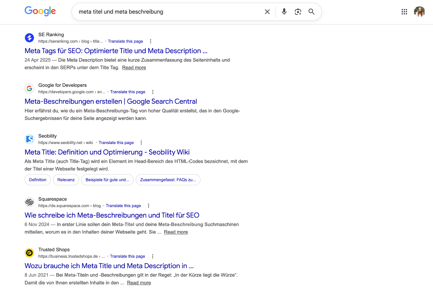The height and width of the screenshot is (295, 433).
Task: Open the three-dot menu for the SE Ranking result
Action: pyautogui.click(x=150, y=41)
